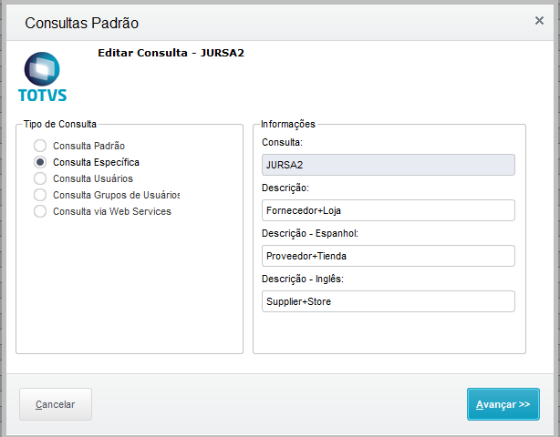Click the Spanish description field Proveedor+Tienda
The width and height of the screenshot is (560, 437).
(388, 256)
